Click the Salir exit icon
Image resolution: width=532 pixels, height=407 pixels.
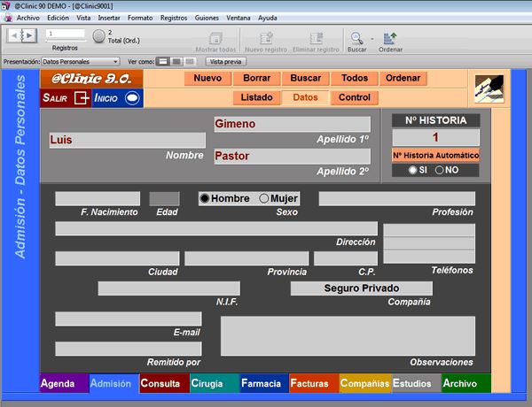coord(82,98)
